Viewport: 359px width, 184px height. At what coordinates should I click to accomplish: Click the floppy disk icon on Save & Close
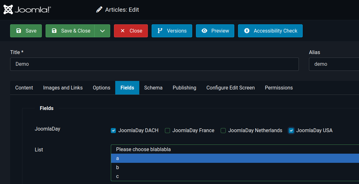(54, 31)
